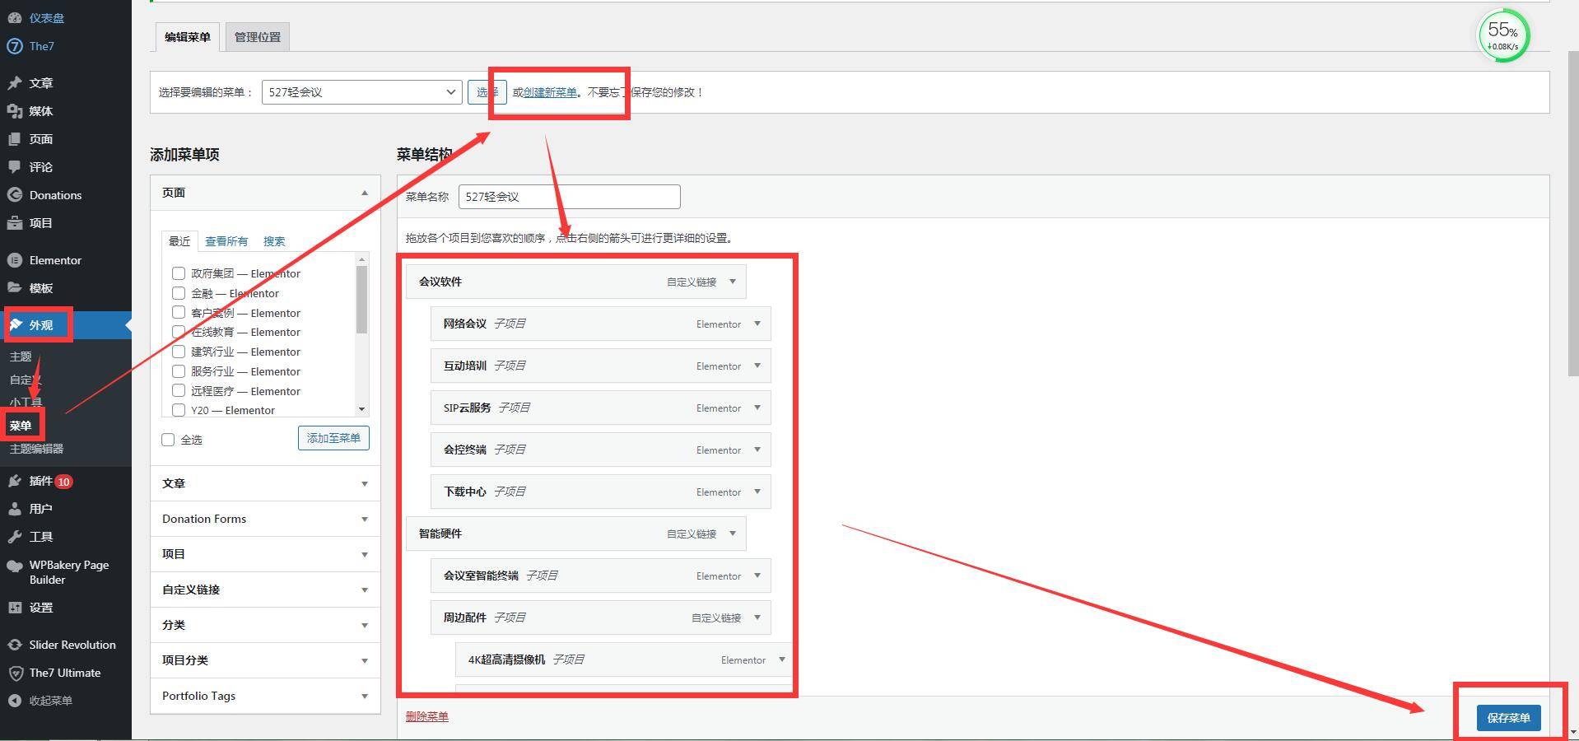Image resolution: width=1579 pixels, height=741 pixels.
Task: Click the 保存菜单 button
Action: [1507, 718]
